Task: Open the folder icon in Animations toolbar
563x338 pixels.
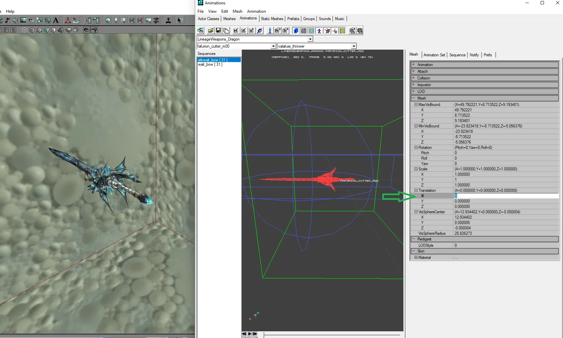Action: point(211,31)
